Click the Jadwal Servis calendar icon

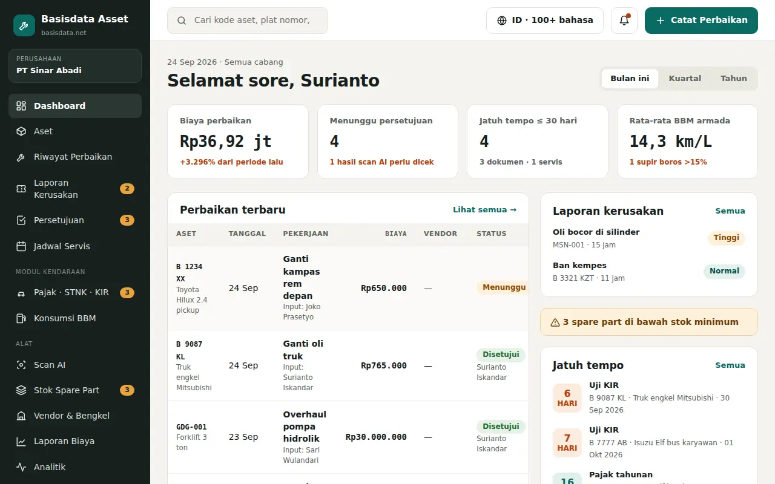[21, 246]
